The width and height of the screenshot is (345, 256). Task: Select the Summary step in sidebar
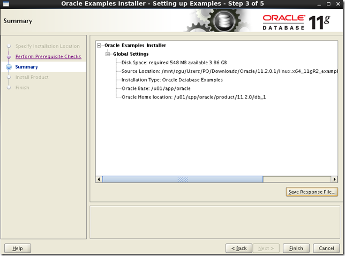click(27, 67)
